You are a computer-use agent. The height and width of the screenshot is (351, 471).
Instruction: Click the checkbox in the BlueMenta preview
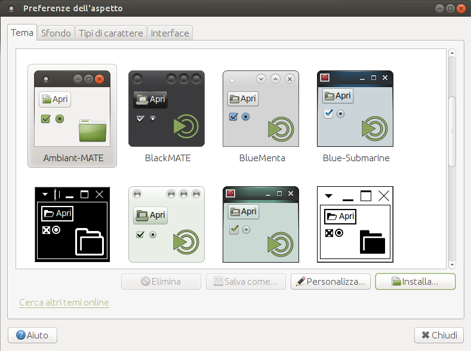pyautogui.click(x=233, y=117)
